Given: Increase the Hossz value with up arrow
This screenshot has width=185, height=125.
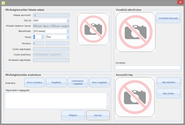Looking at the screenshot, I should click(43, 36).
